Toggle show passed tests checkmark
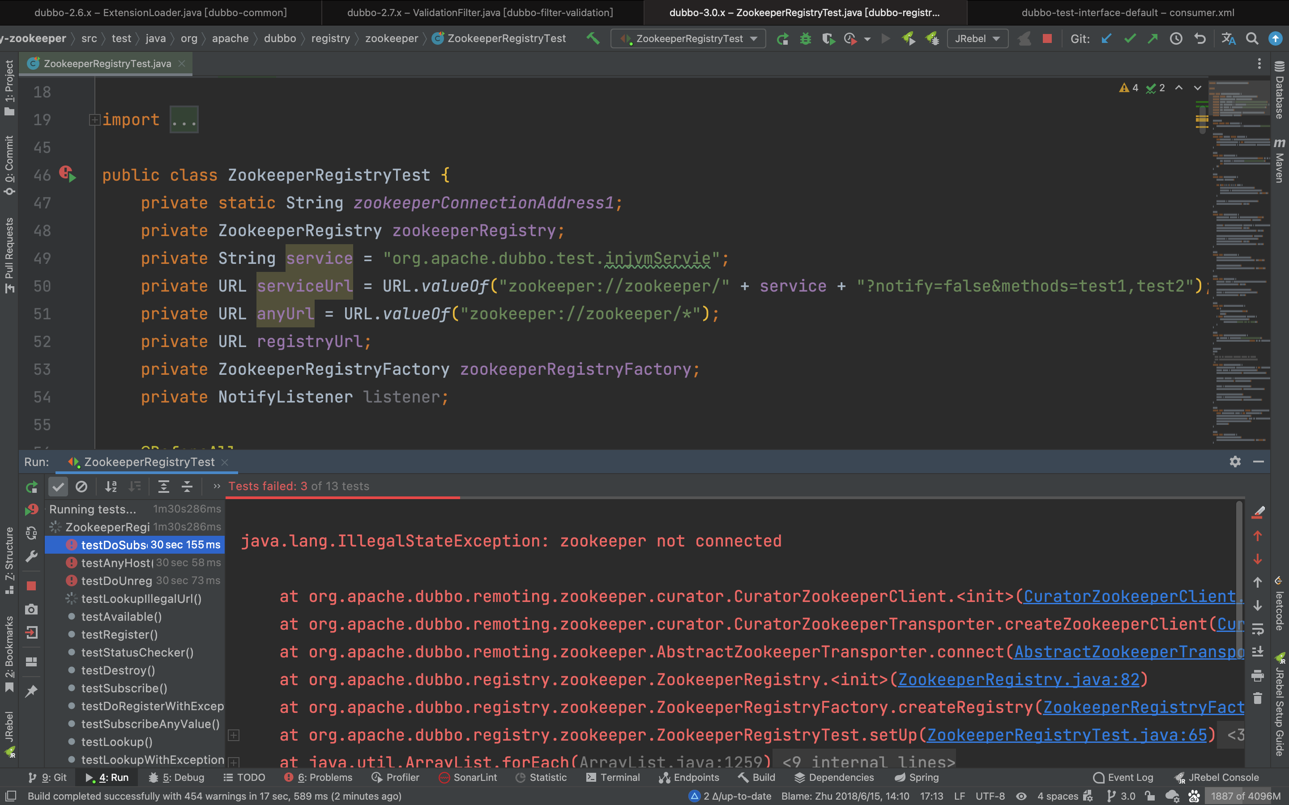The width and height of the screenshot is (1289, 805). click(x=58, y=486)
